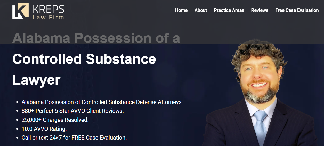Select the Free Case Evaluation link
324x146 pixels.
coord(297,10)
